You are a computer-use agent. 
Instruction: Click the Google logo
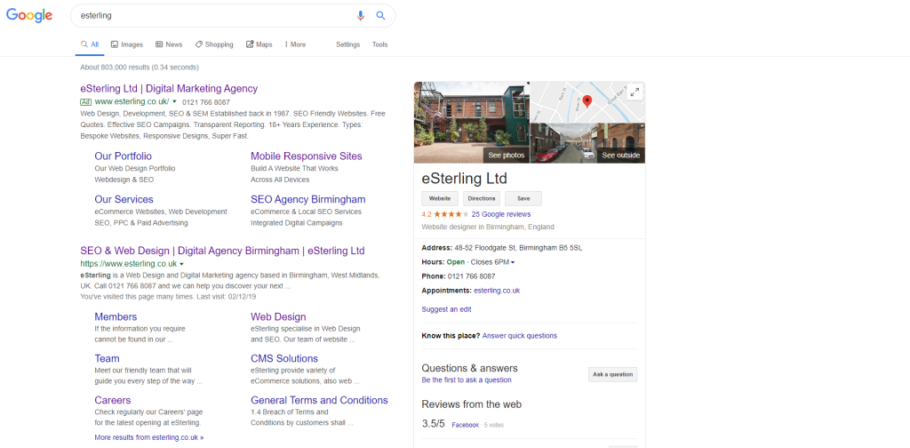coord(29,16)
